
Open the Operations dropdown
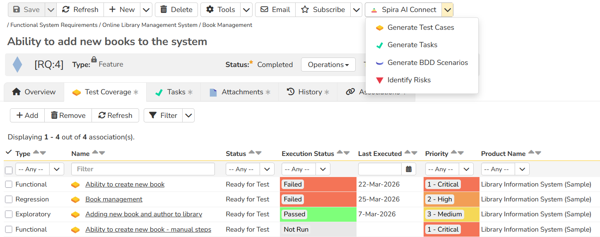[328, 65]
